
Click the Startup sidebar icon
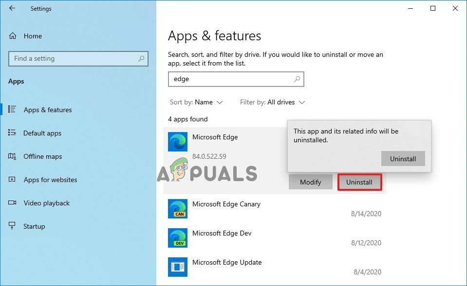(12, 226)
